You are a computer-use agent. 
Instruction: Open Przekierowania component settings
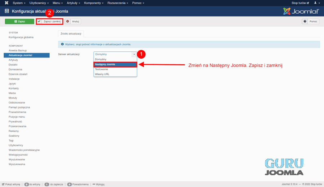tap(17, 126)
